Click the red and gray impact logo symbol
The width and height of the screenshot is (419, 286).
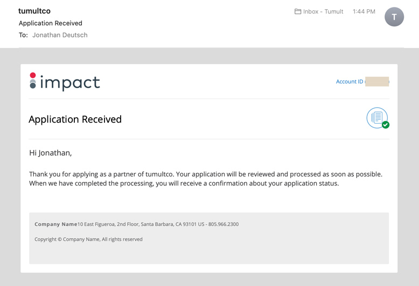[33, 81]
